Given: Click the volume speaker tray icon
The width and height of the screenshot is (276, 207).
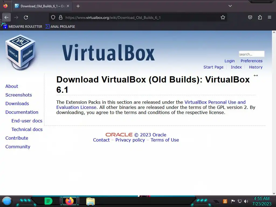Looking at the screenshot, I should click(x=246, y=201).
